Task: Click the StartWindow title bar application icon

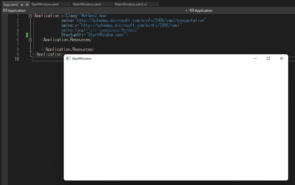Action: tap(68, 58)
